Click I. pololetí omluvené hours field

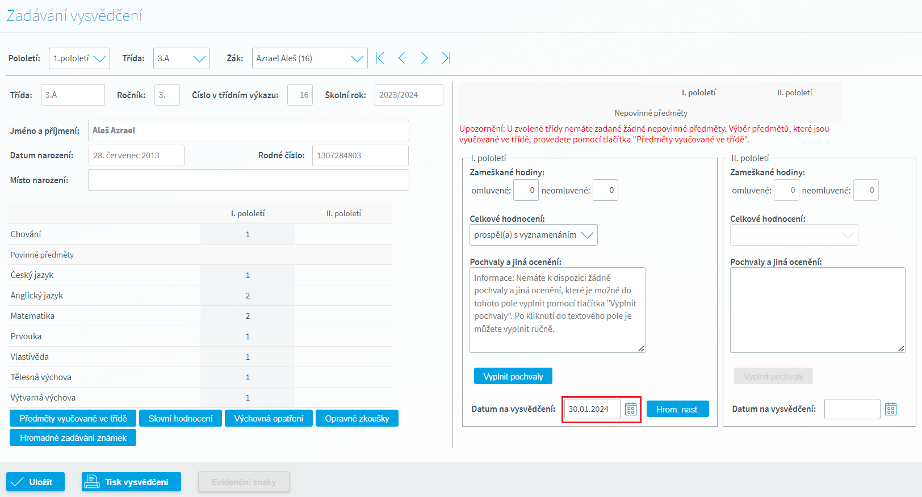pyautogui.click(x=526, y=190)
